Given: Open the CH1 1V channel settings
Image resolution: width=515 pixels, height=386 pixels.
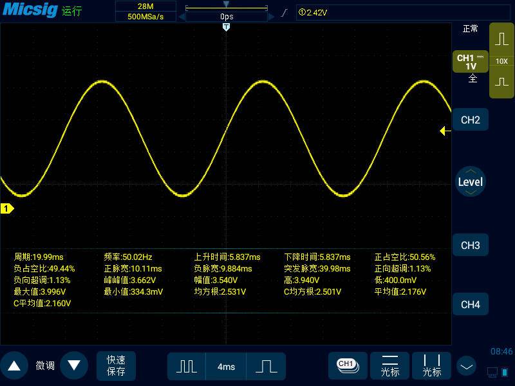Looking at the screenshot, I should click(x=471, y=62).
